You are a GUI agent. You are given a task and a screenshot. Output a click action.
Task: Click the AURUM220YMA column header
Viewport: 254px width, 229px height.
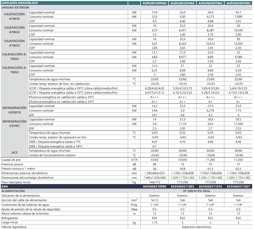182,3
